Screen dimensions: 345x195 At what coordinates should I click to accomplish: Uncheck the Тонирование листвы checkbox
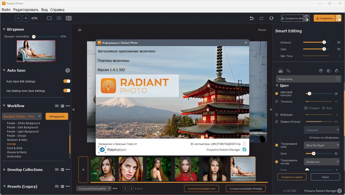tap(277, 162)
